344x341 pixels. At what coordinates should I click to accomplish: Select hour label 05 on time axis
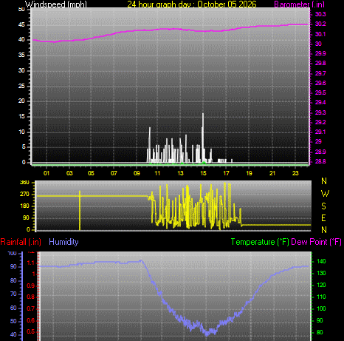(91, 173)
